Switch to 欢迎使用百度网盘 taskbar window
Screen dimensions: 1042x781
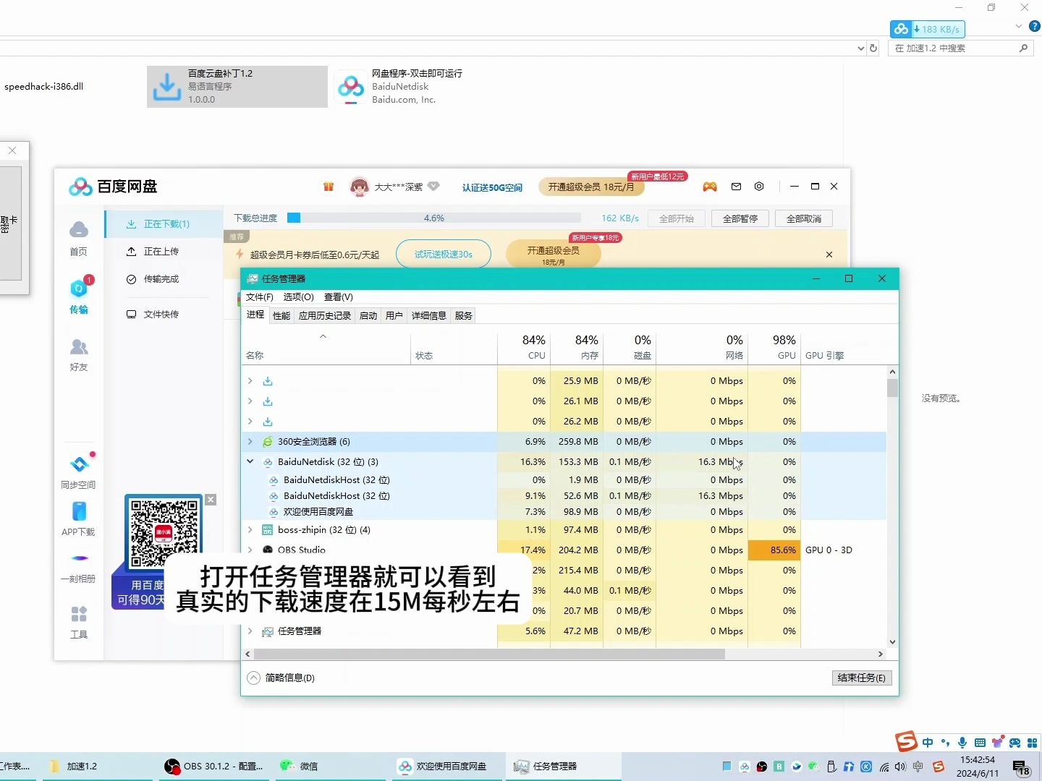click(448, 767)
